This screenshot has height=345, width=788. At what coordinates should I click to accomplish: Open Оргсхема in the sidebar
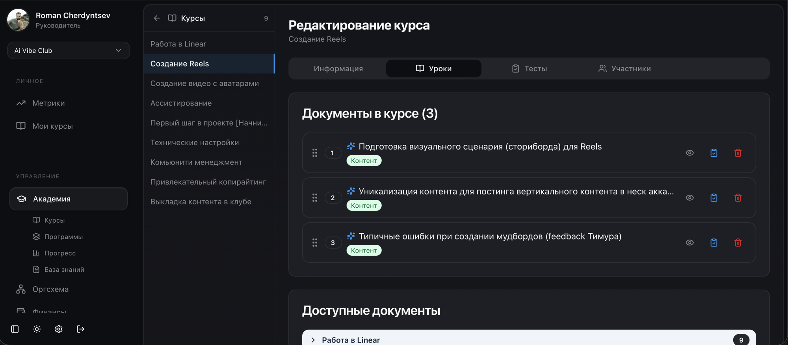coord(69,289)
